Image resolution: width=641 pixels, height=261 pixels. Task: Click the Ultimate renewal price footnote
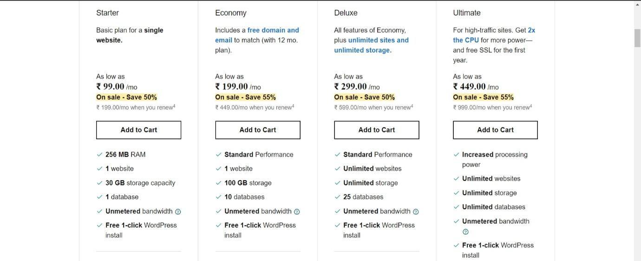pos(531,106)
